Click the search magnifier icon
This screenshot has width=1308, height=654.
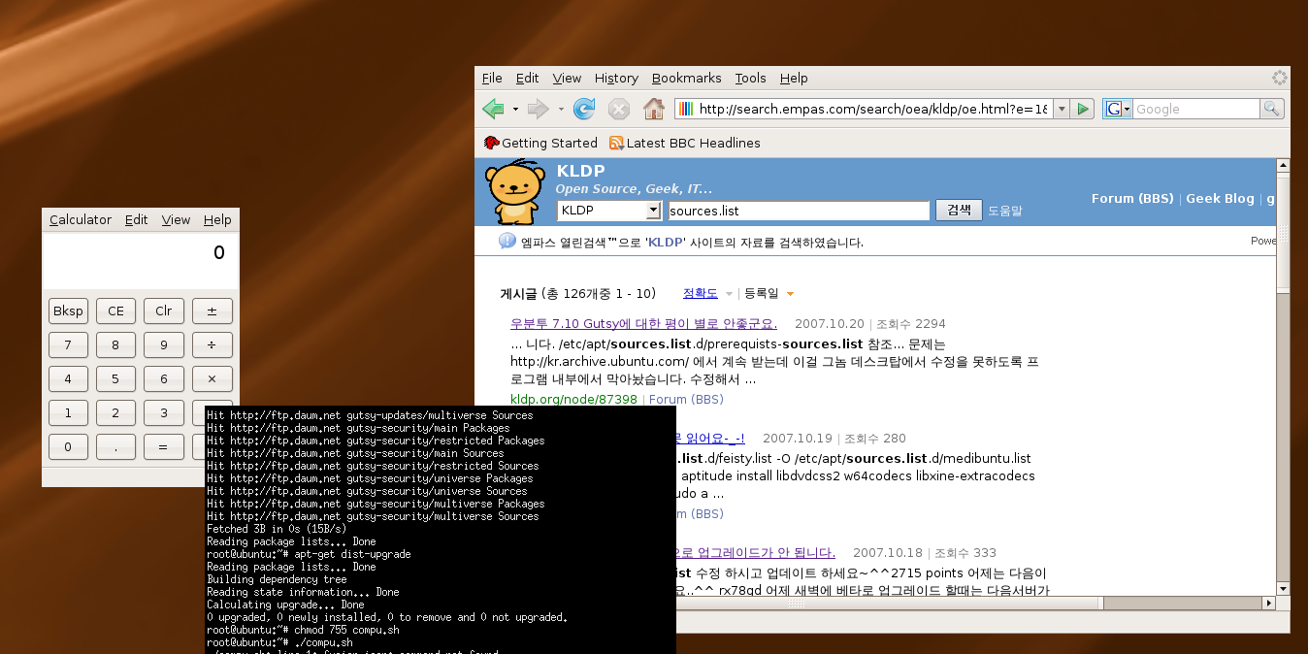[1272, 109]
